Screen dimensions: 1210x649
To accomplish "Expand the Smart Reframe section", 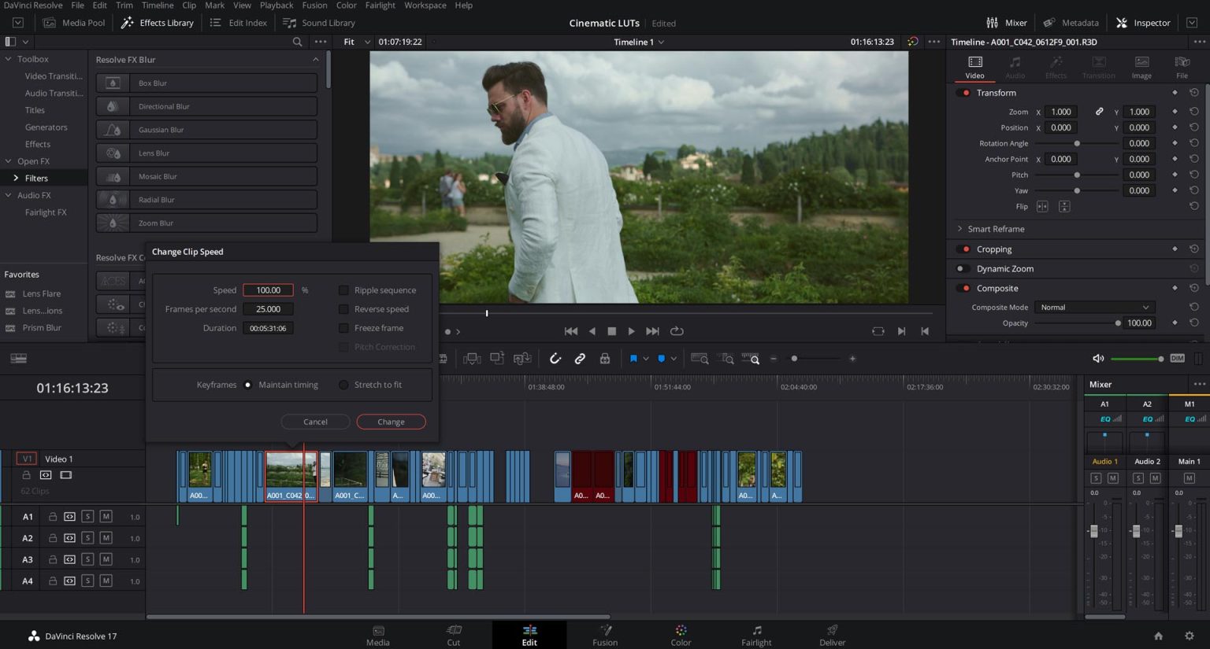I will (996, 229).
